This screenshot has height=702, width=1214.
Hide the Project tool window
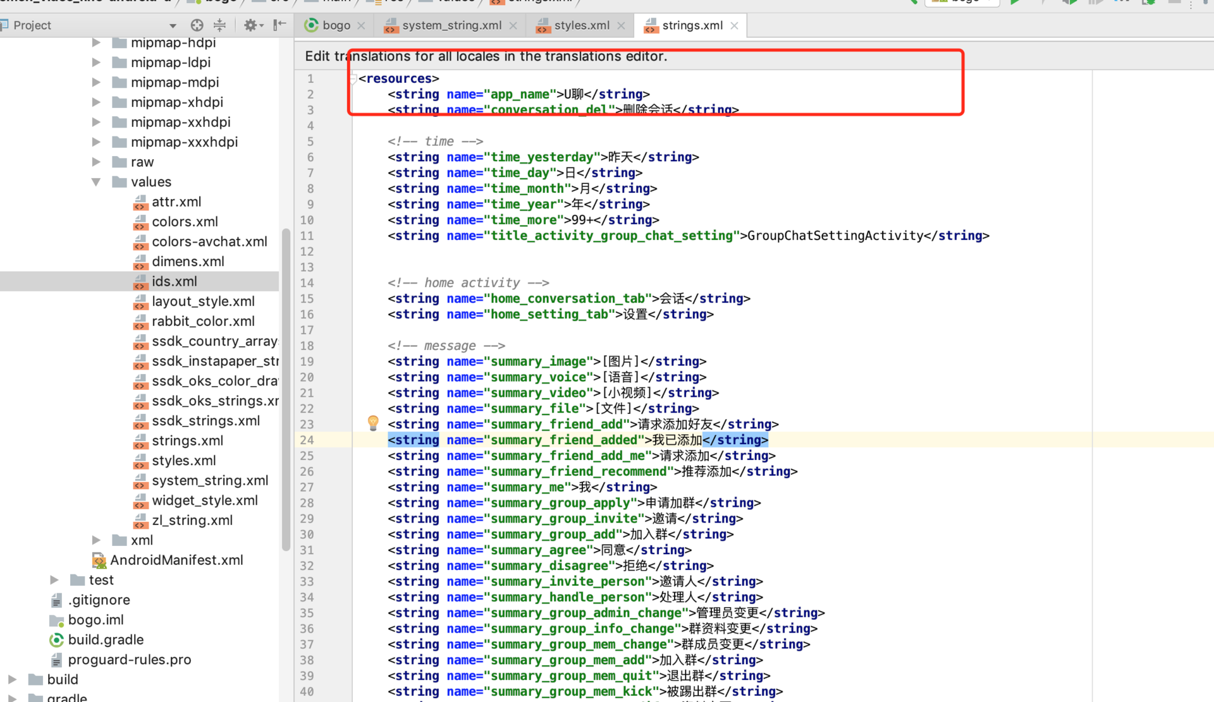click(279, 25)
